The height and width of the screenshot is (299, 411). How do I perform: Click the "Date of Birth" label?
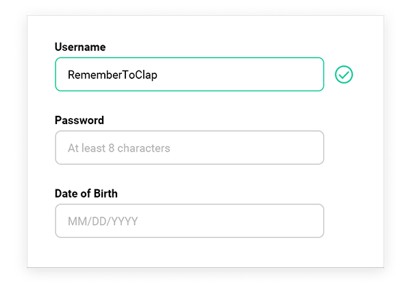click(86, 193)
